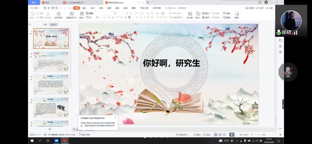Viewport: 312px width, 144px height.
Task: Switch to the 大纲 outline view
Action: pos(44,24)
